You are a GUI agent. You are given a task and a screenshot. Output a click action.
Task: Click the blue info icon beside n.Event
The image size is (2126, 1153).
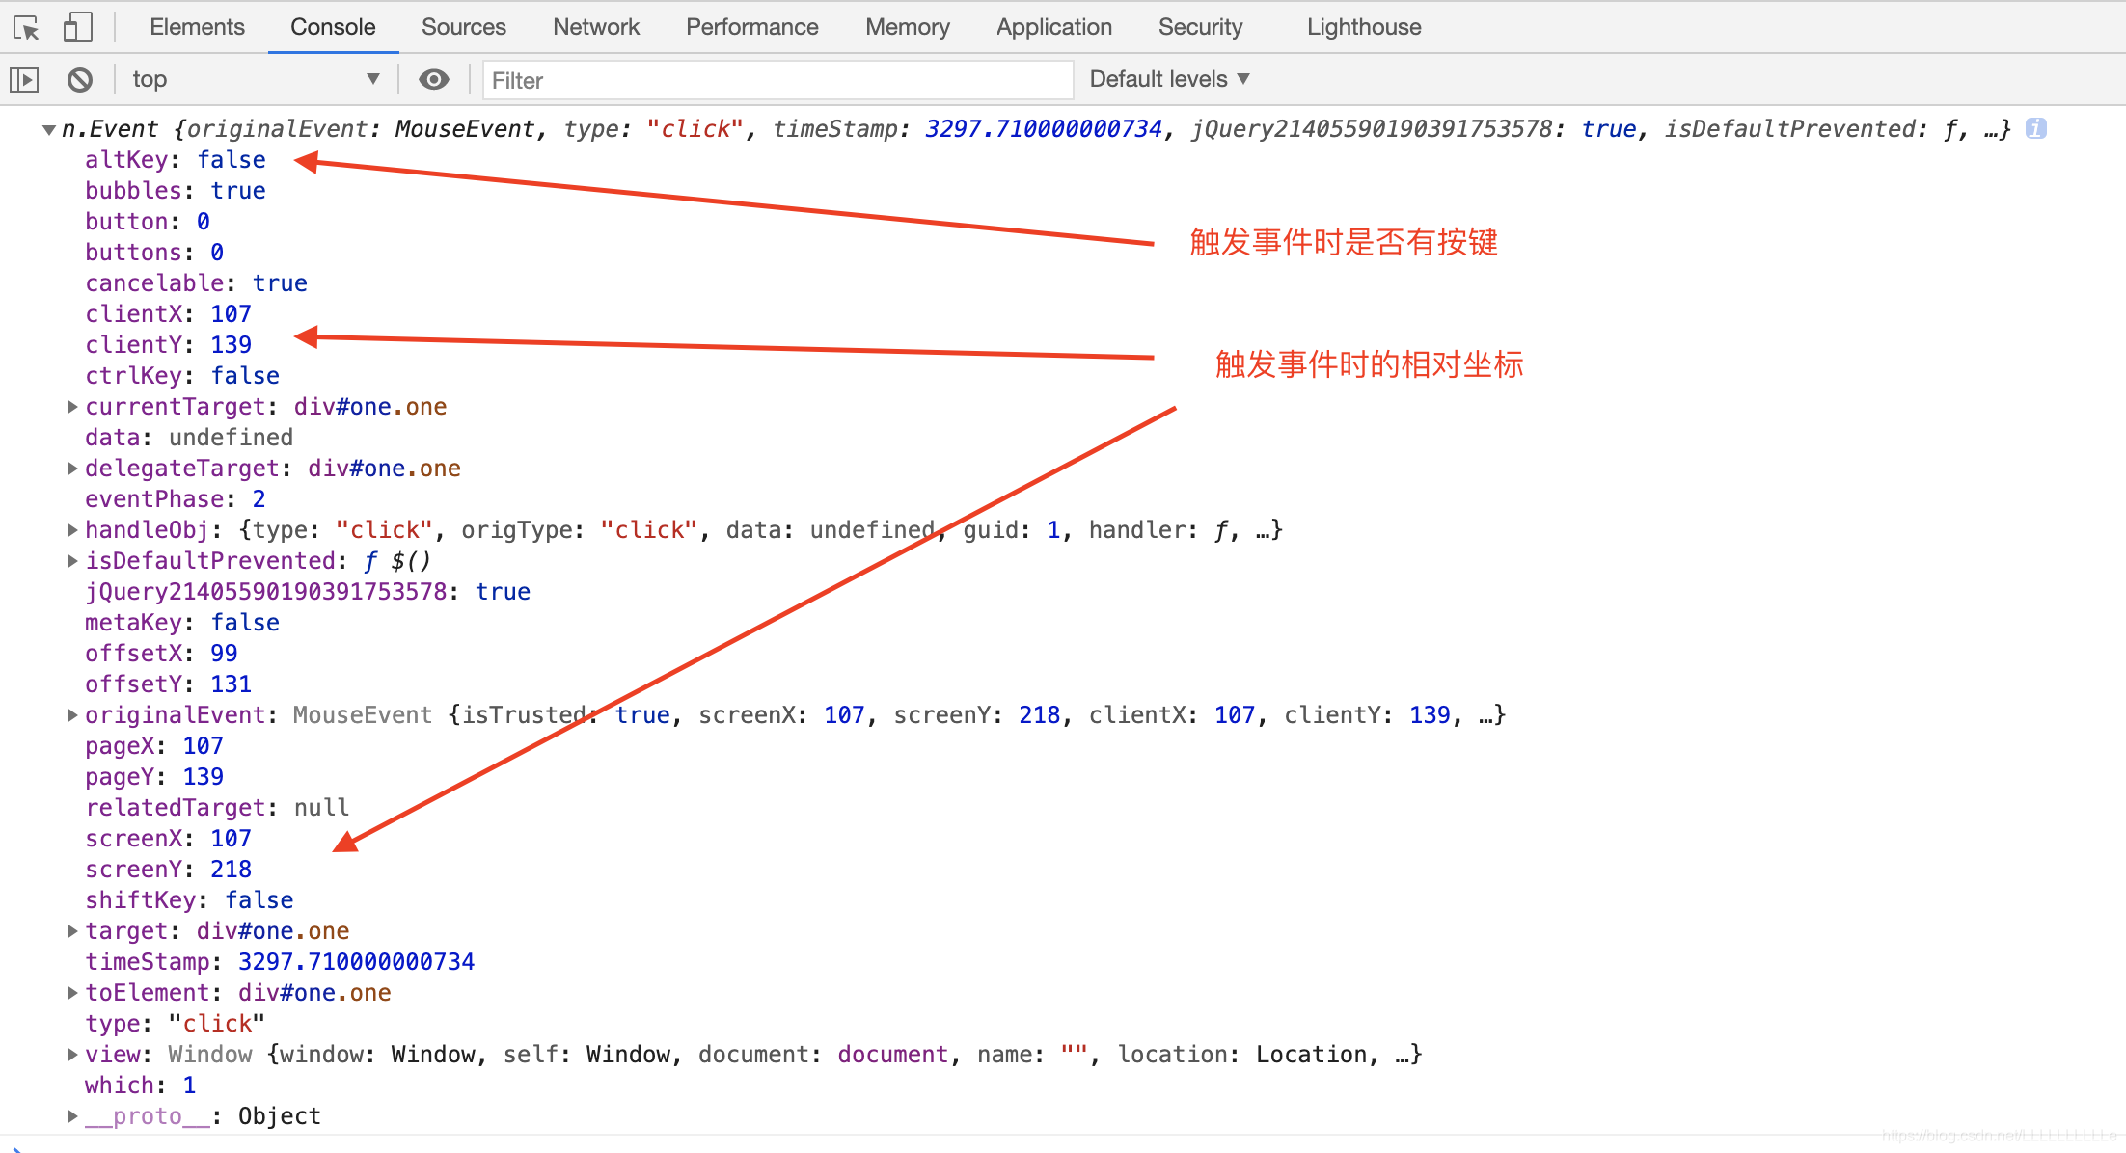point(2035,128)
